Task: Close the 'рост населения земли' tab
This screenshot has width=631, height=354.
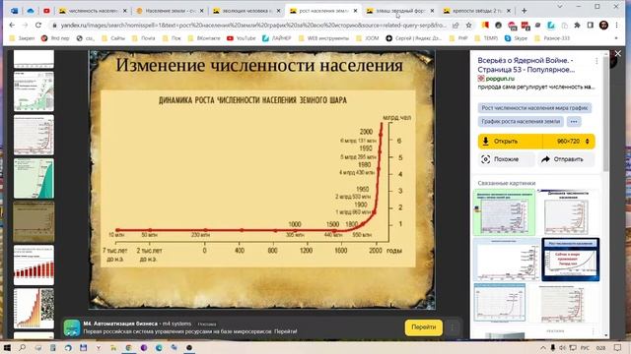Action: (355, 11)
